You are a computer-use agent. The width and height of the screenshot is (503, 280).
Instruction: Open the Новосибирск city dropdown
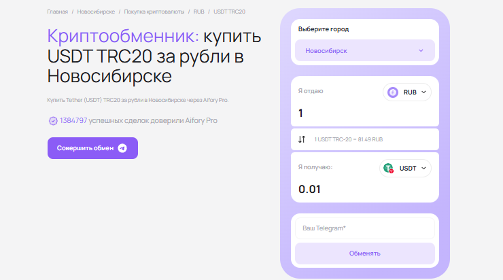[x=365, y=51]
